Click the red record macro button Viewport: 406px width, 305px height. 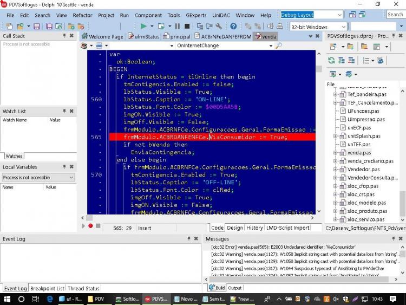[90, 226]
